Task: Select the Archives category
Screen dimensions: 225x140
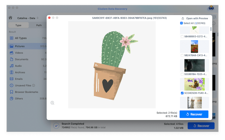Action: click(27, 72)
